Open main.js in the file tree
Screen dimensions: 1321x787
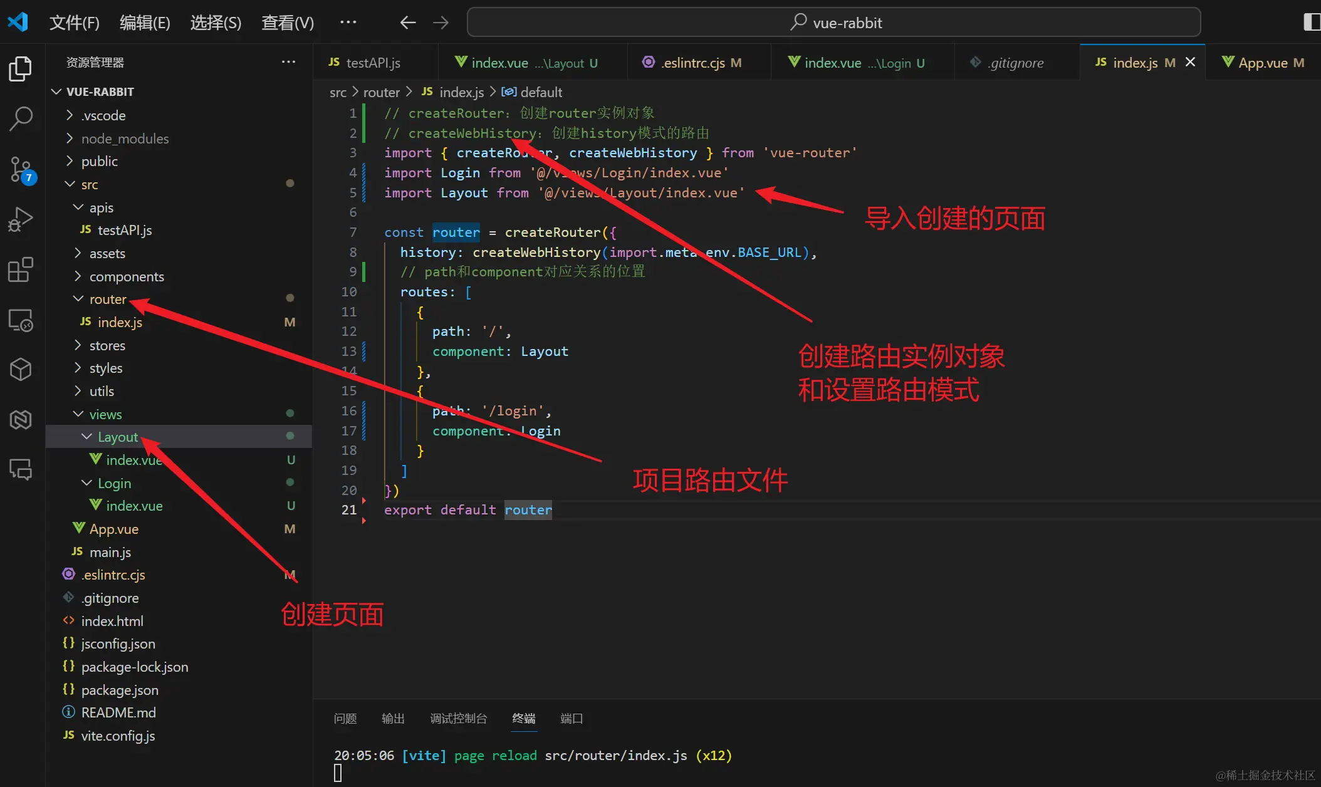[x=110, y=552]
